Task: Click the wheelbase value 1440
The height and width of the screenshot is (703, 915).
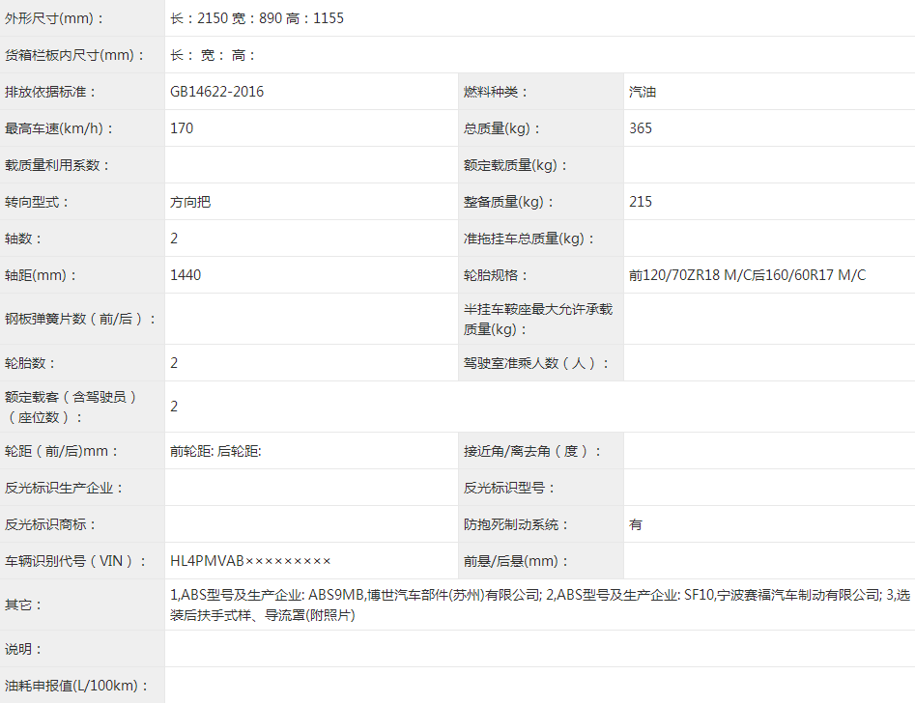Action: tap(186, 275)
